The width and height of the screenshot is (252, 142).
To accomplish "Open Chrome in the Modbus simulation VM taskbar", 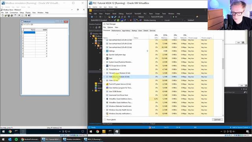I will 10,131.
